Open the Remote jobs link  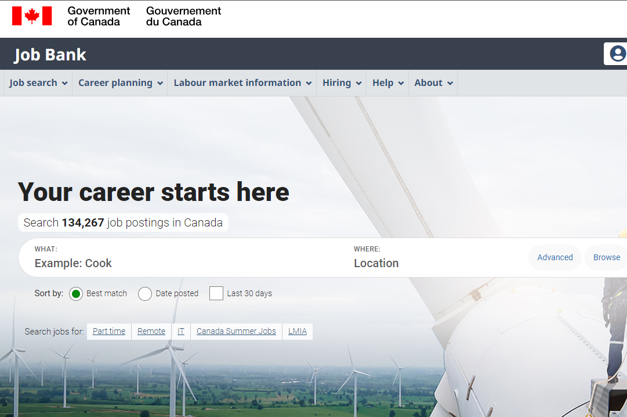tap(151, 331)
